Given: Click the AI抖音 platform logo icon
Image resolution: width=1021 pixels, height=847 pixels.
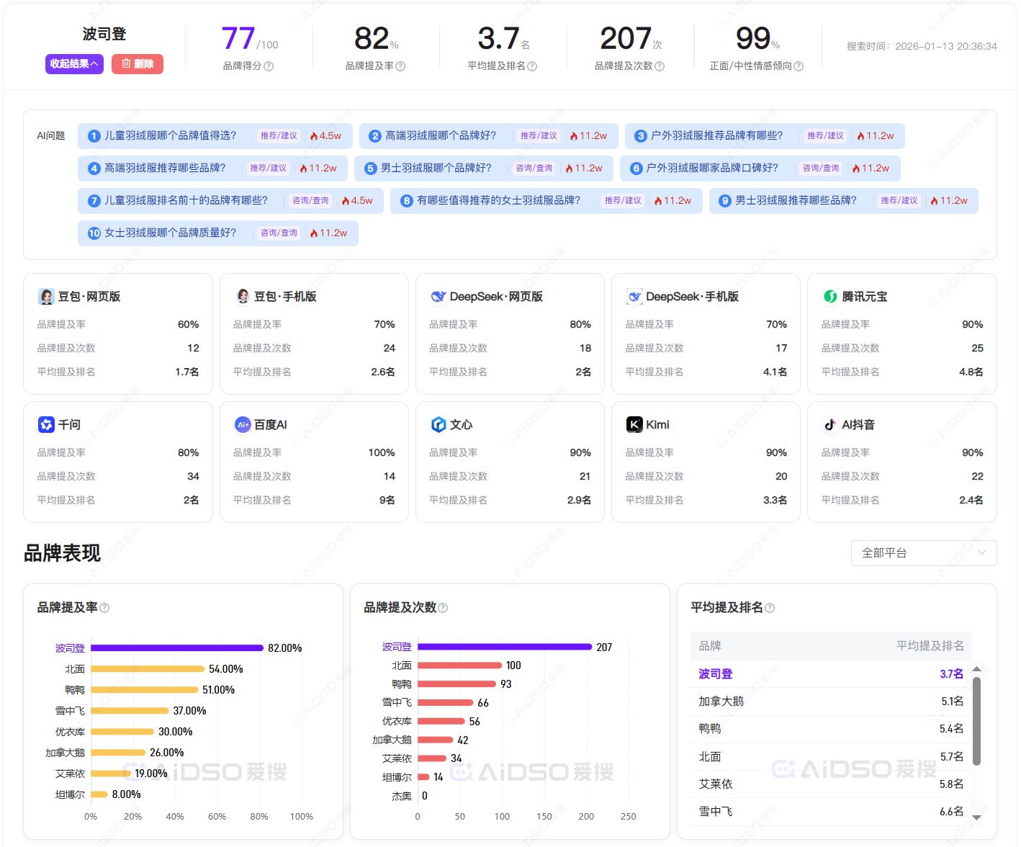Looking at the screenshot, I should 830,425.
